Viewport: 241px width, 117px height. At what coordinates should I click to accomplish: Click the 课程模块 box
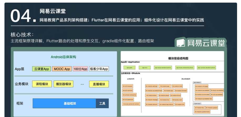[42, 84]
